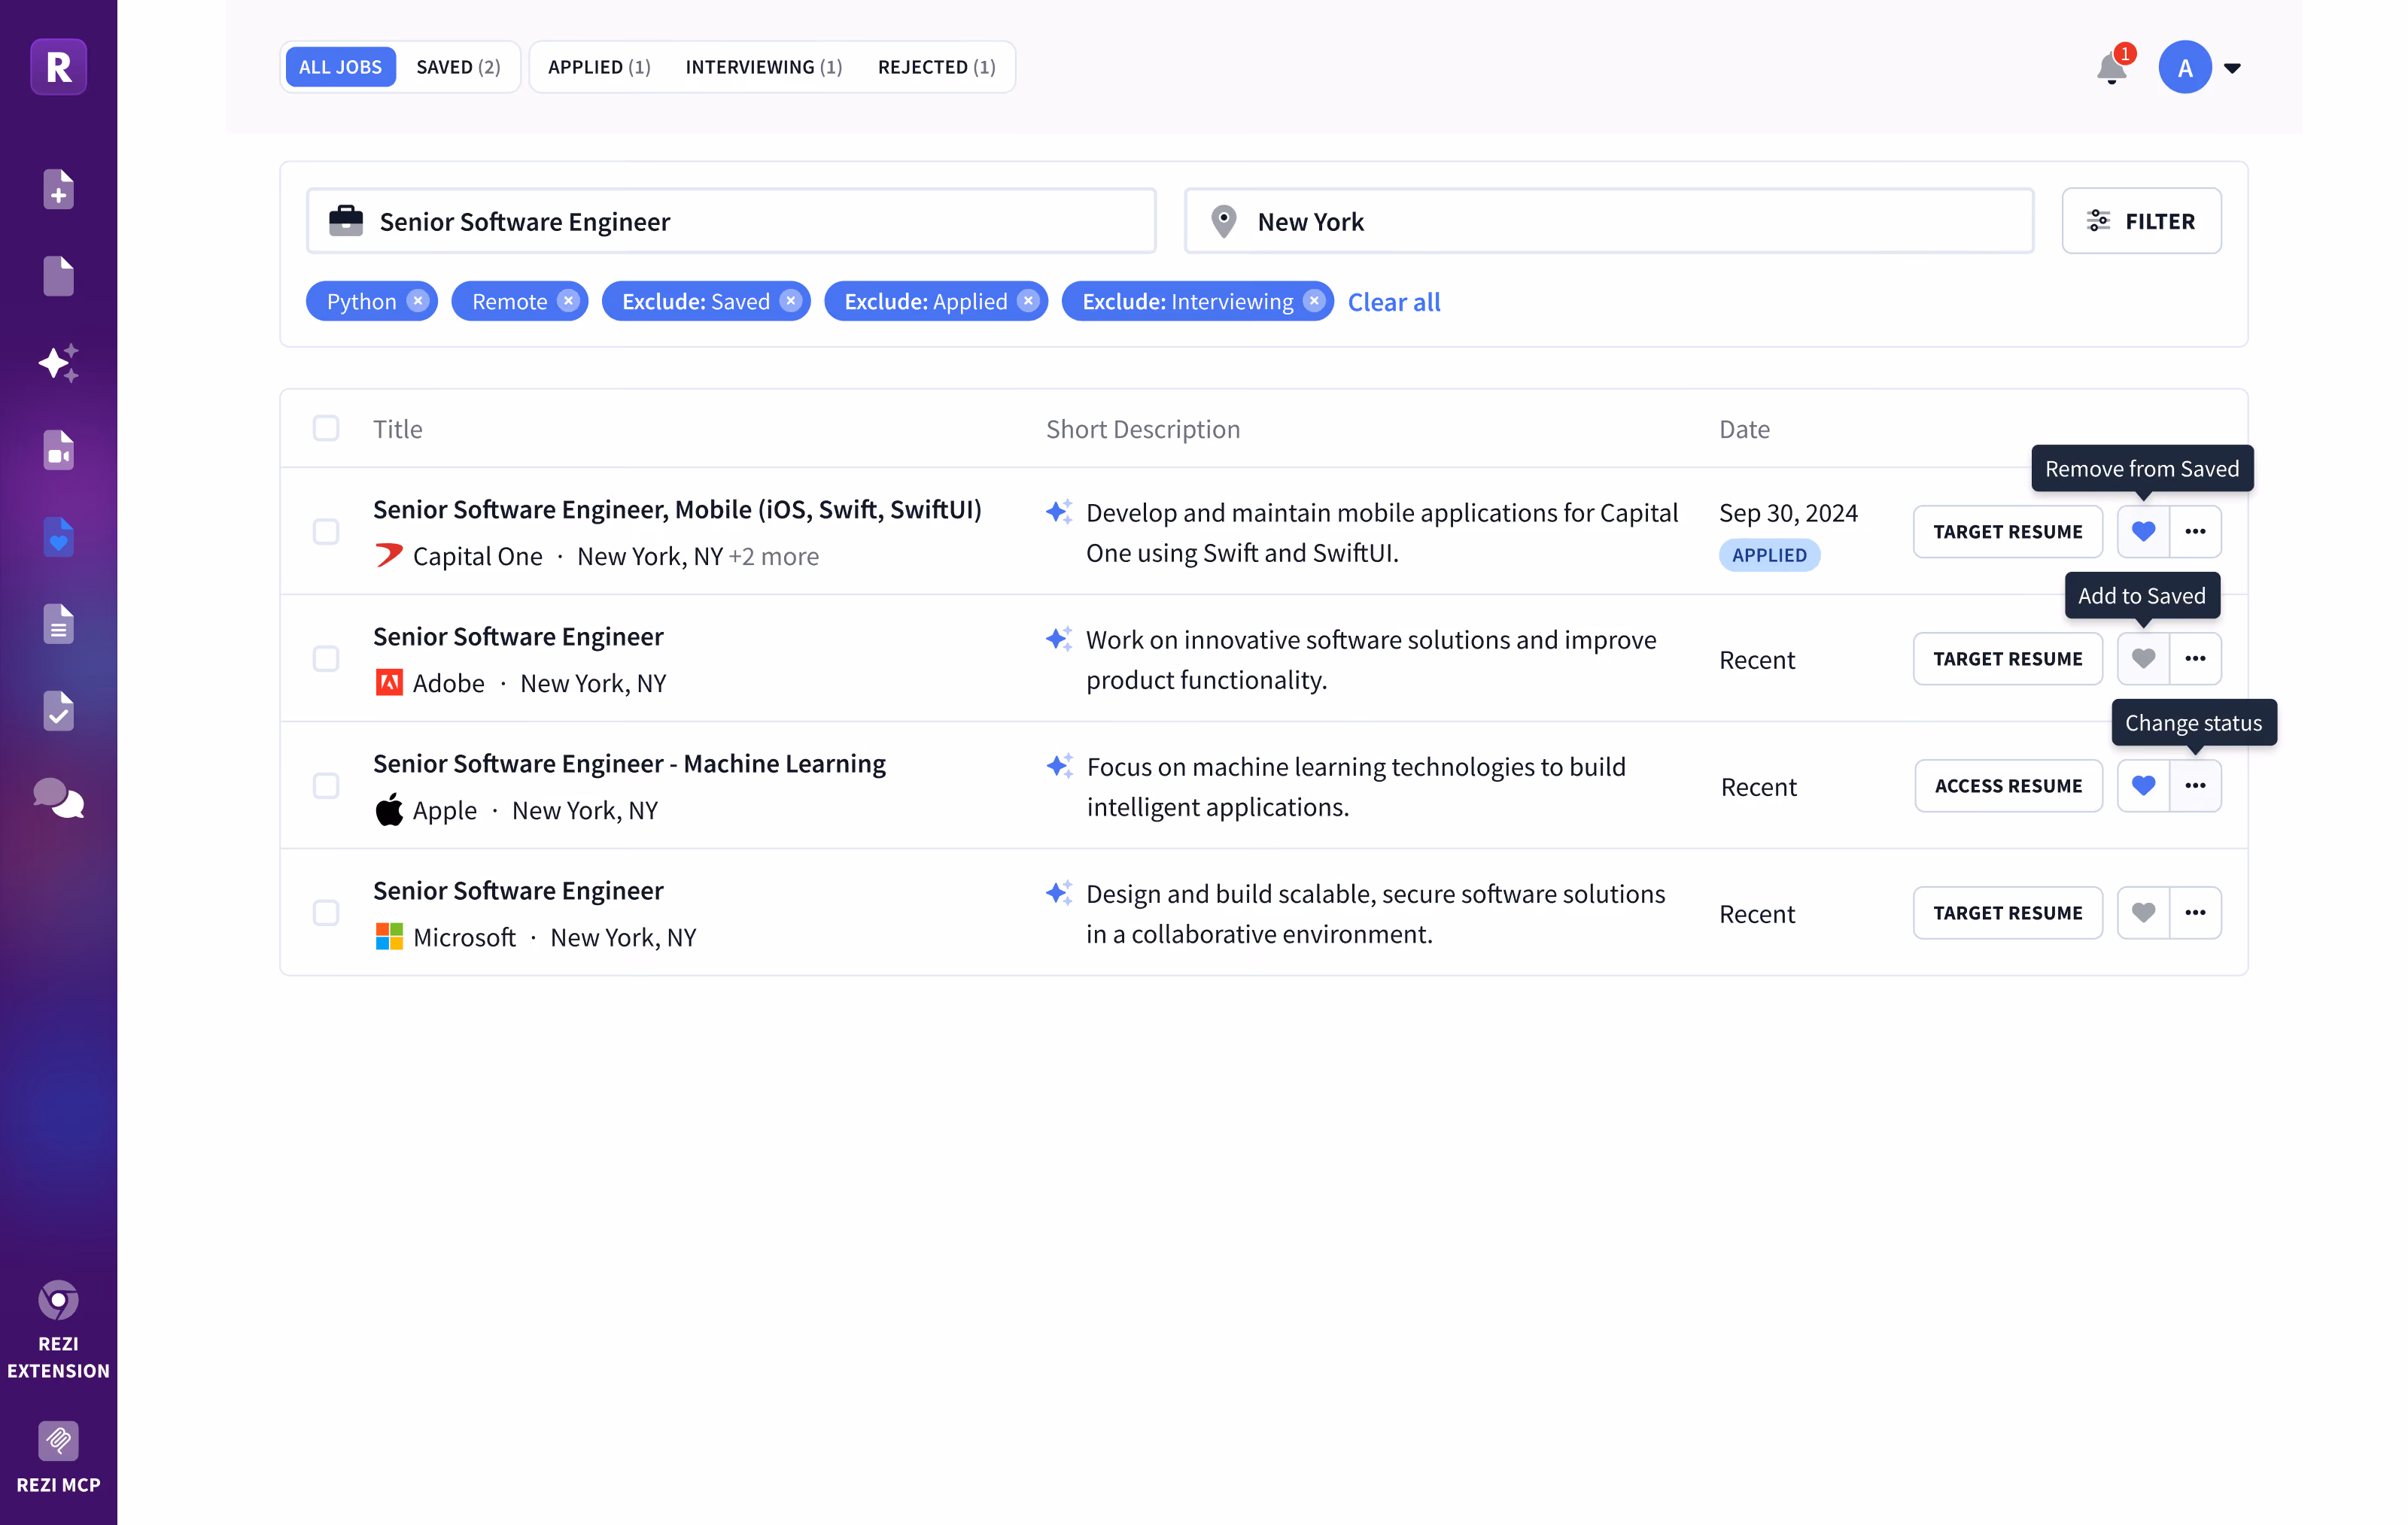Check the Microsoft job row checkbox
The width and height of the screenshot is (2408, 1525).
[x=326, y=912]
